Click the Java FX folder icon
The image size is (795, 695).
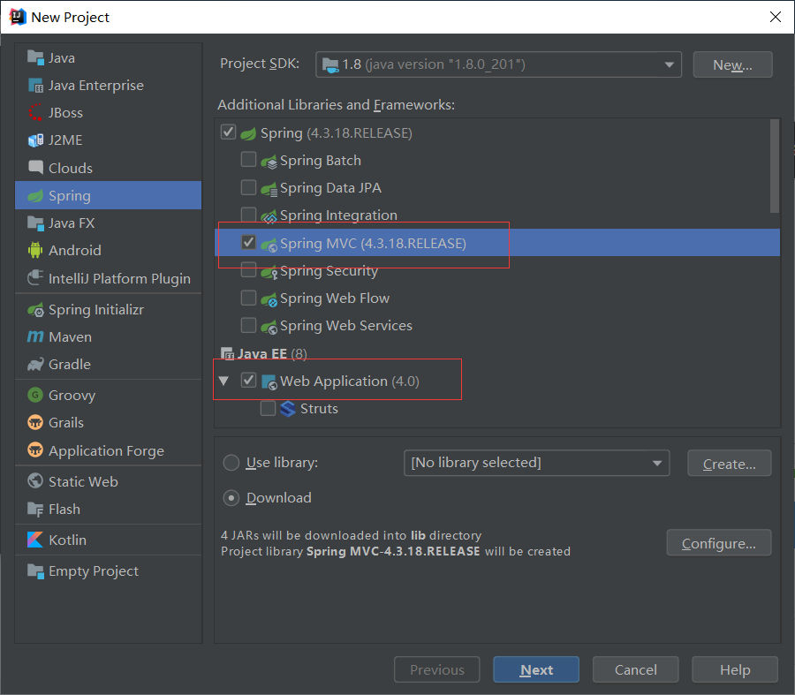tap(35, 223)
